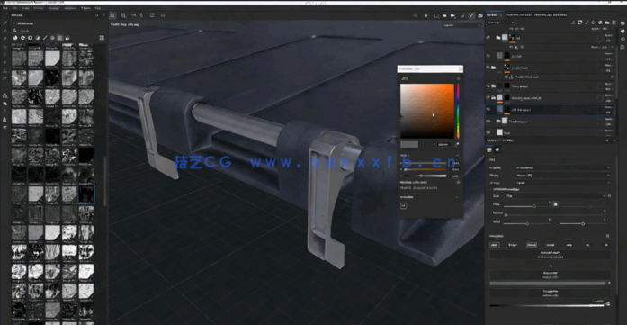
Task: Filter assets by filters icon
Action: coord(37,38)
